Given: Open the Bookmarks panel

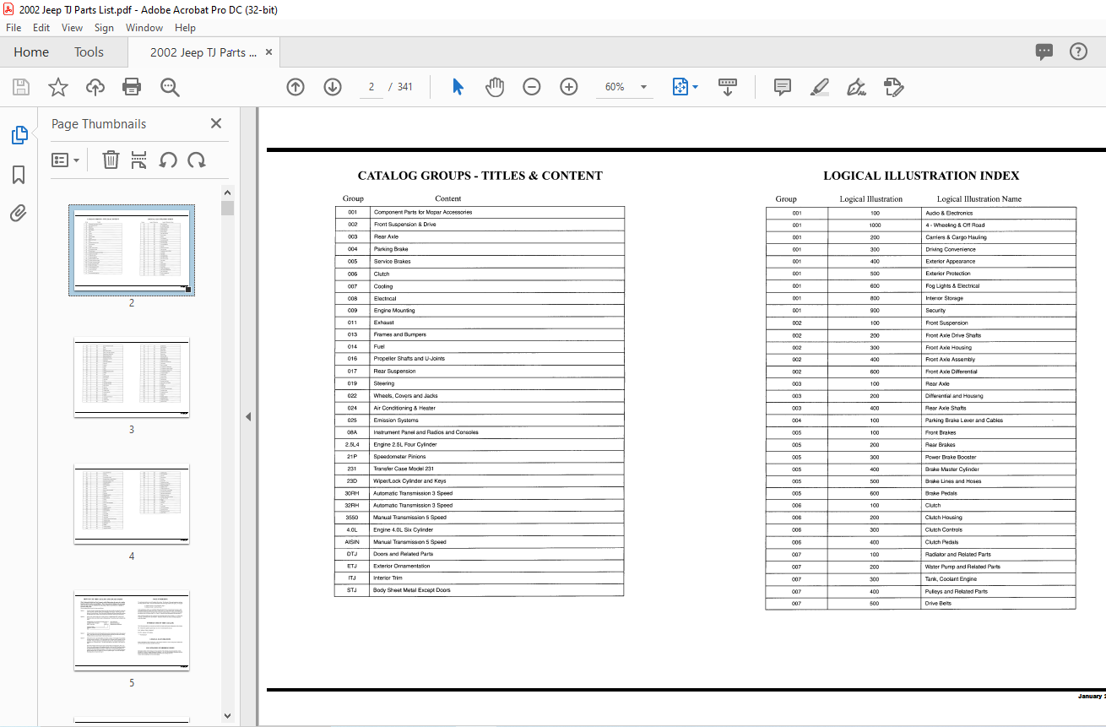Looking at the screenshot, I should [x=19, y=175].
